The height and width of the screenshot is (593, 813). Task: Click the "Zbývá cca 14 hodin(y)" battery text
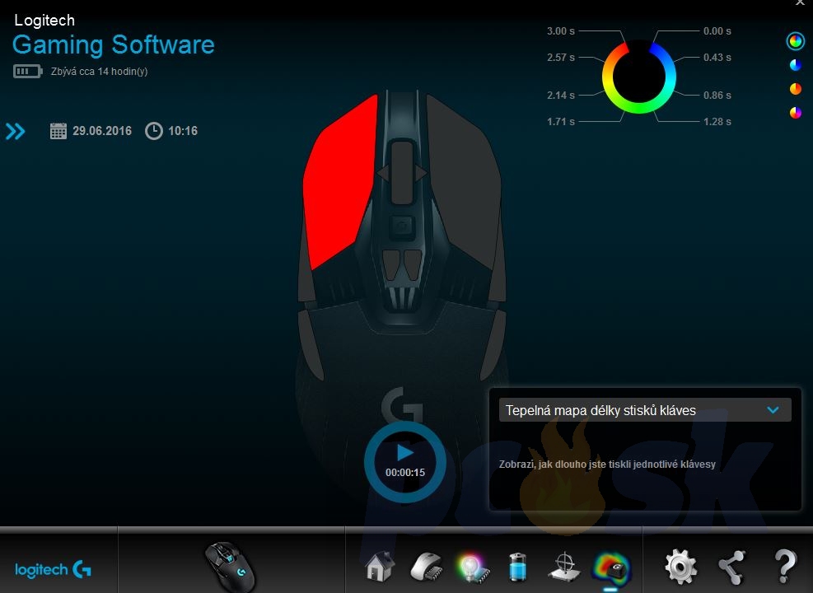tap(99, 72)
